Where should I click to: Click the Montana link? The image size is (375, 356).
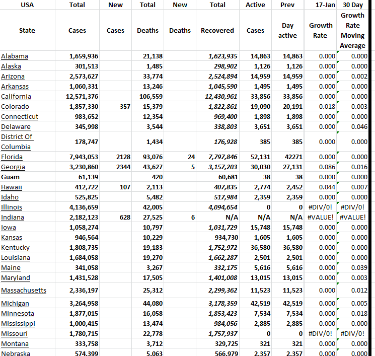tap(15, 343)
